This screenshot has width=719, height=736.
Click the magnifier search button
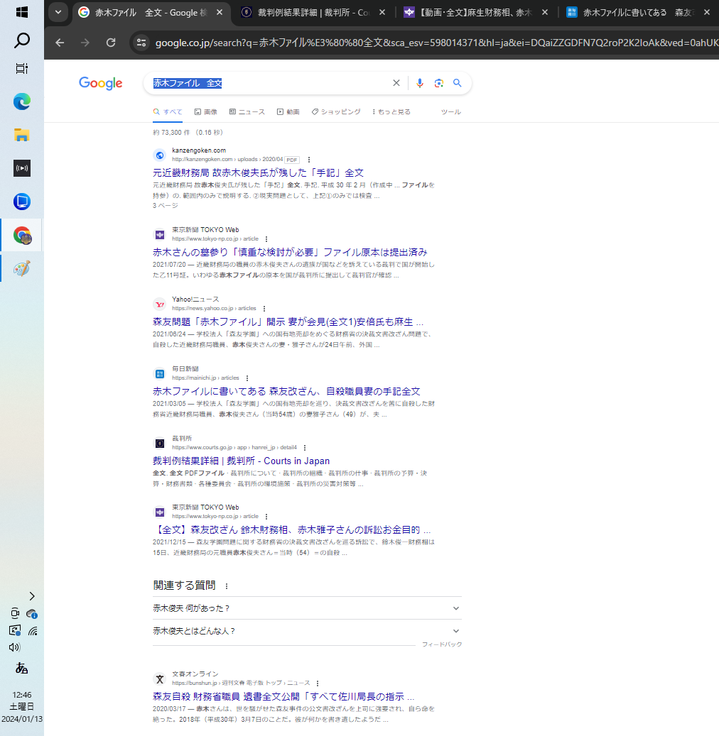[458, 83]
